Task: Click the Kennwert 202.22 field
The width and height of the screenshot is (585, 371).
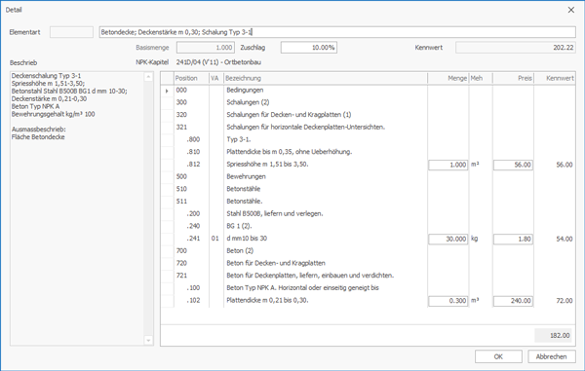Action: 515,48
